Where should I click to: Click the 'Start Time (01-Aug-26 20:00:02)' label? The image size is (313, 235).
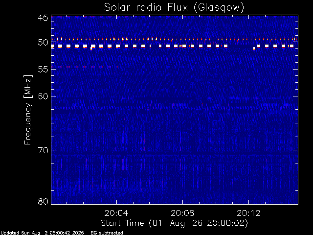174,223
